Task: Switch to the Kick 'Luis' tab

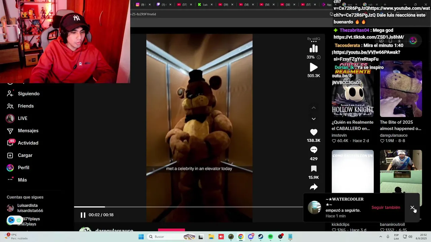Action: tap(203, 5)
